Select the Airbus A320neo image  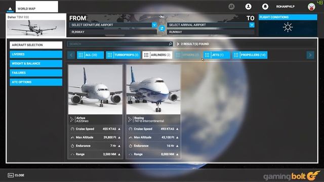[x=95, y=89]
